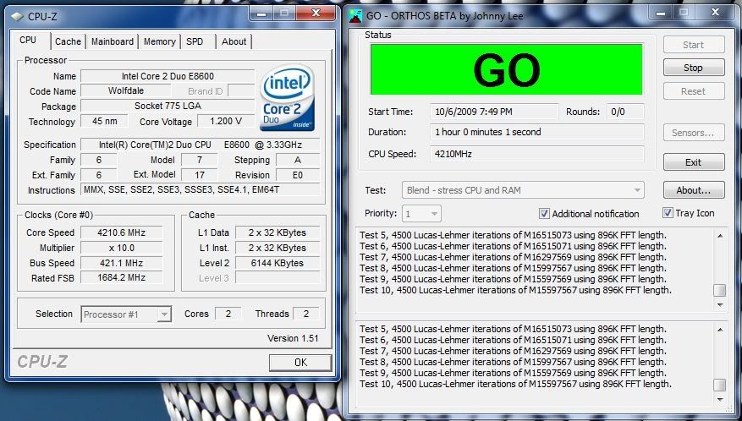The height and width of the screenshot is (421, 742).
Task: Click upper log scrollbar up arrow
Action: point(720,236)
